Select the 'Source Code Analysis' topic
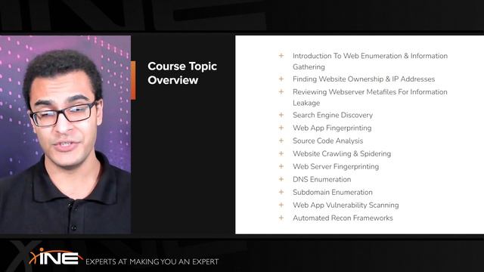The width and height of the screenshot is (484, 272). click(327, 141)
